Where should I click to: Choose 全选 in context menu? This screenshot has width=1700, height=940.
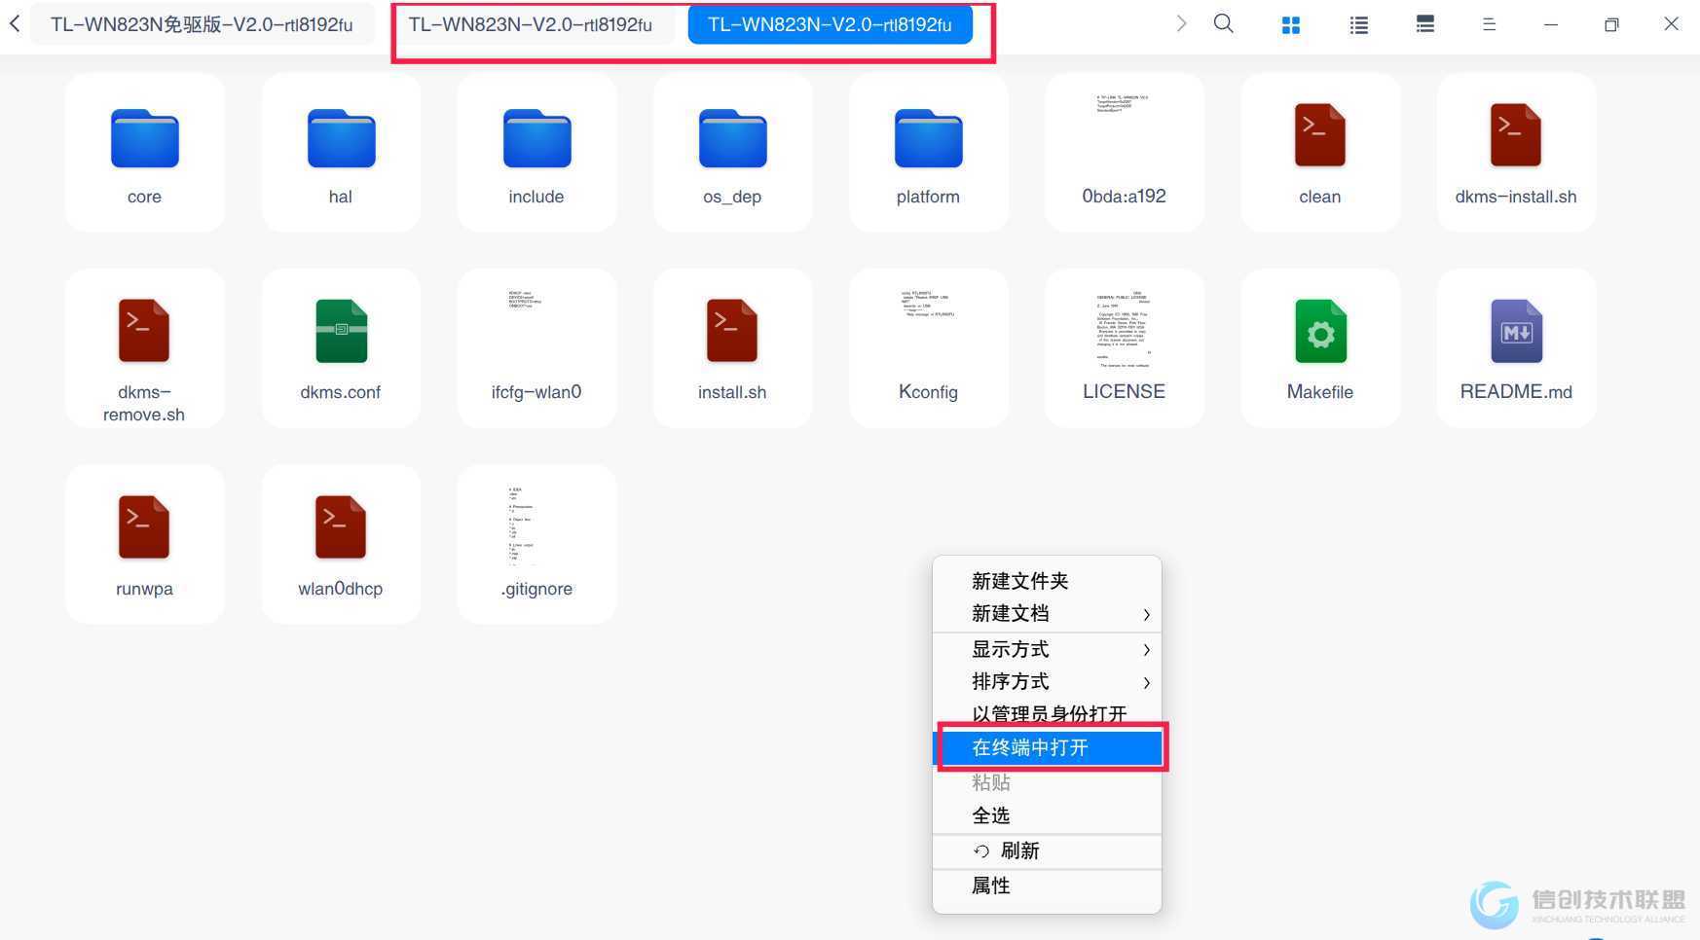point(1047,815)
